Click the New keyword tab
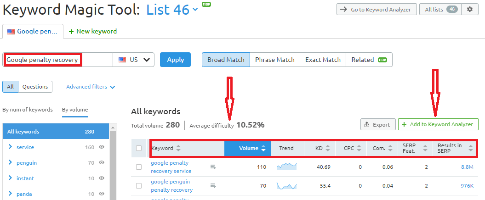The width and height of the screenshot is (485, 200). 93,31
